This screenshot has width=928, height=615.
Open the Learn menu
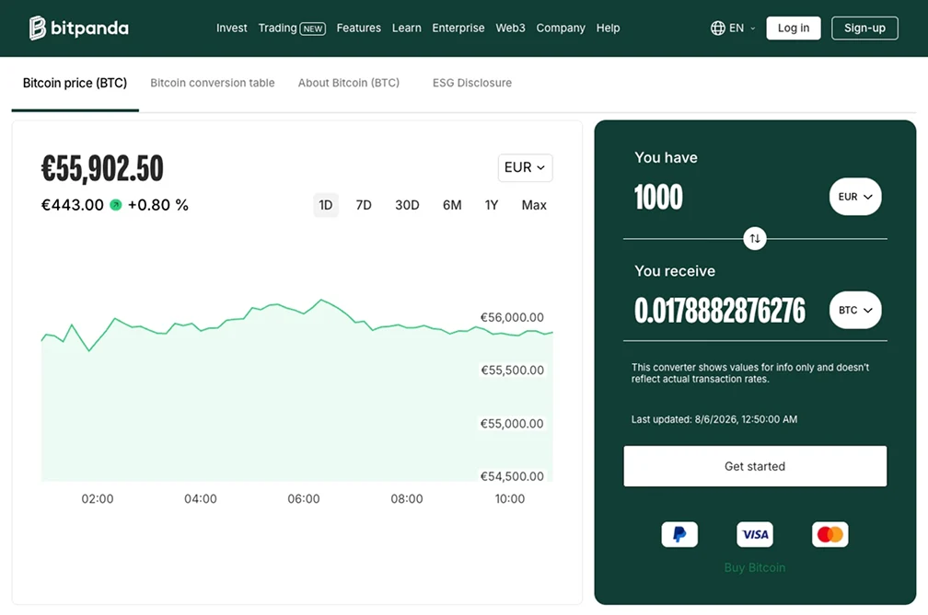click(407, 28)
